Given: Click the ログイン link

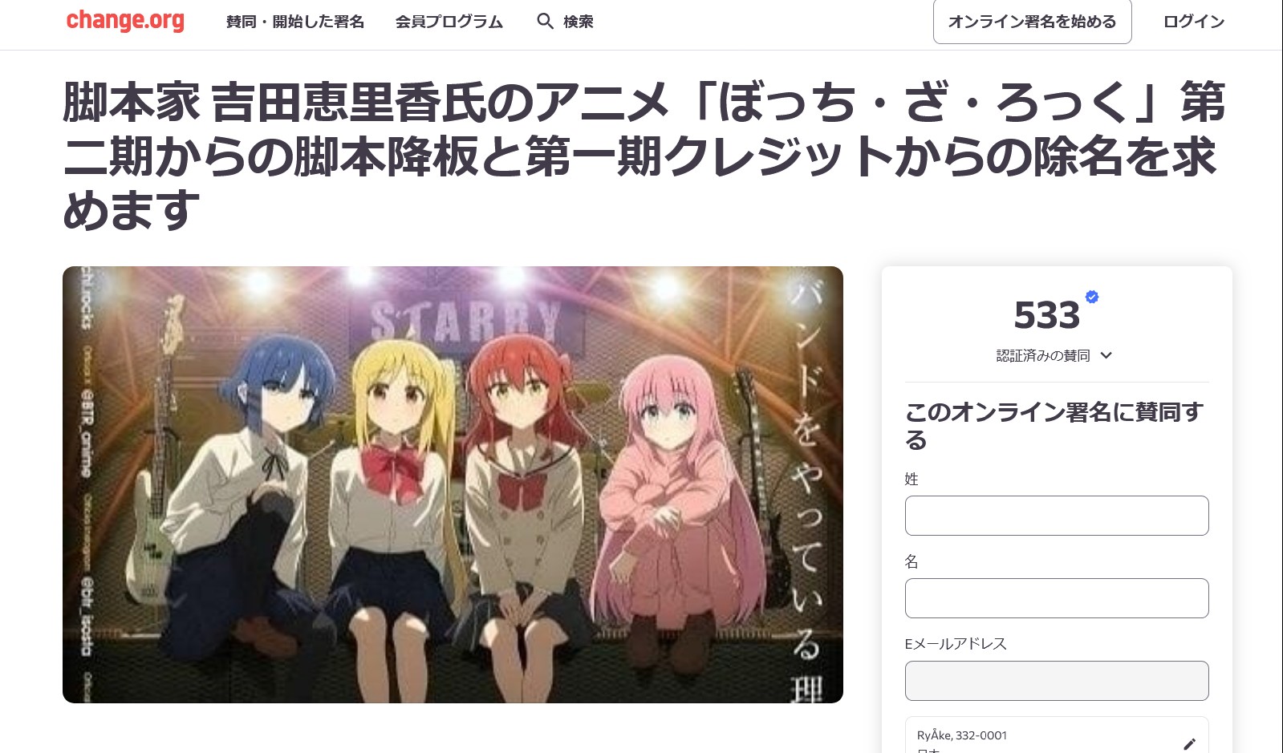Looking at the screenshot, I should (1194, 22).
